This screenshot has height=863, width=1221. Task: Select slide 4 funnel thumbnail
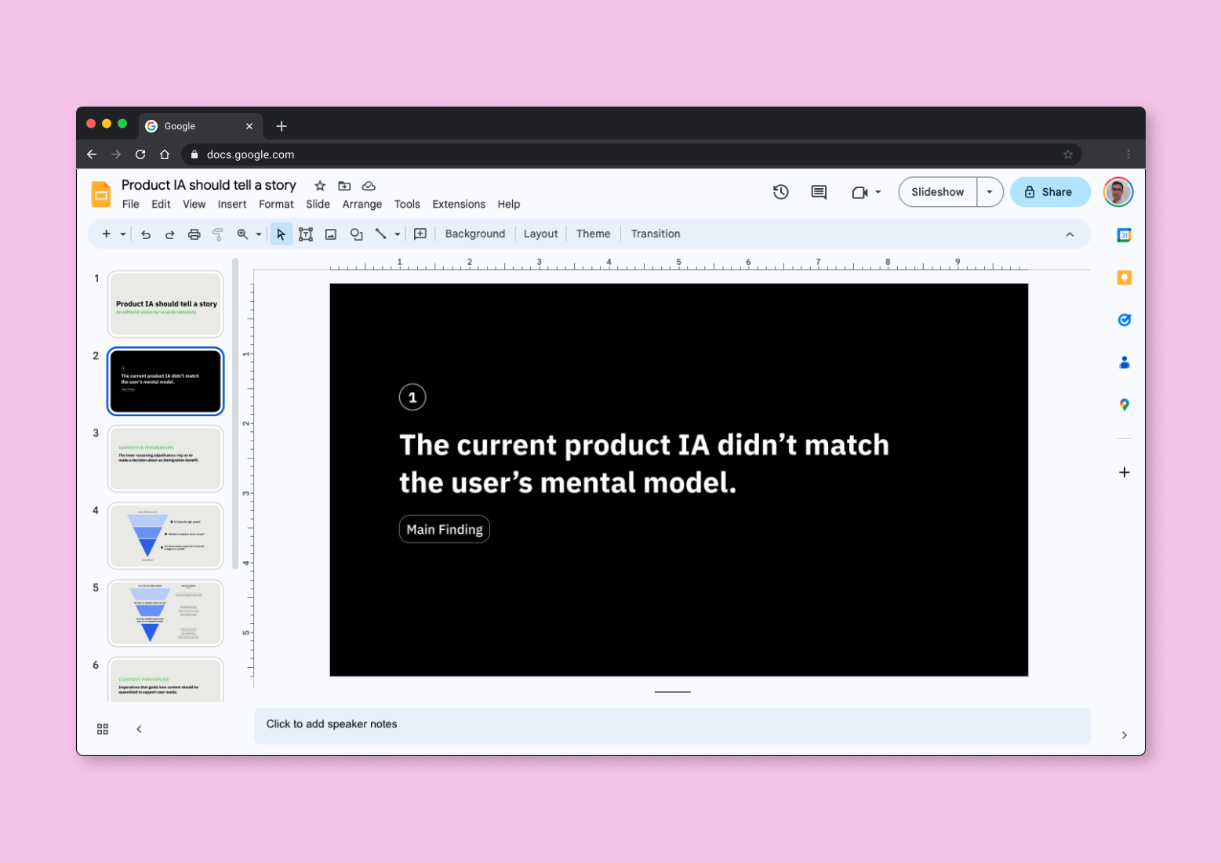(x=165, y=536)
